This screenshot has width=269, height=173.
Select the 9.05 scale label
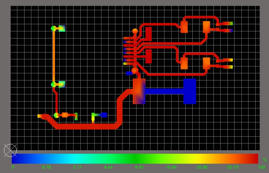[139, 167]
